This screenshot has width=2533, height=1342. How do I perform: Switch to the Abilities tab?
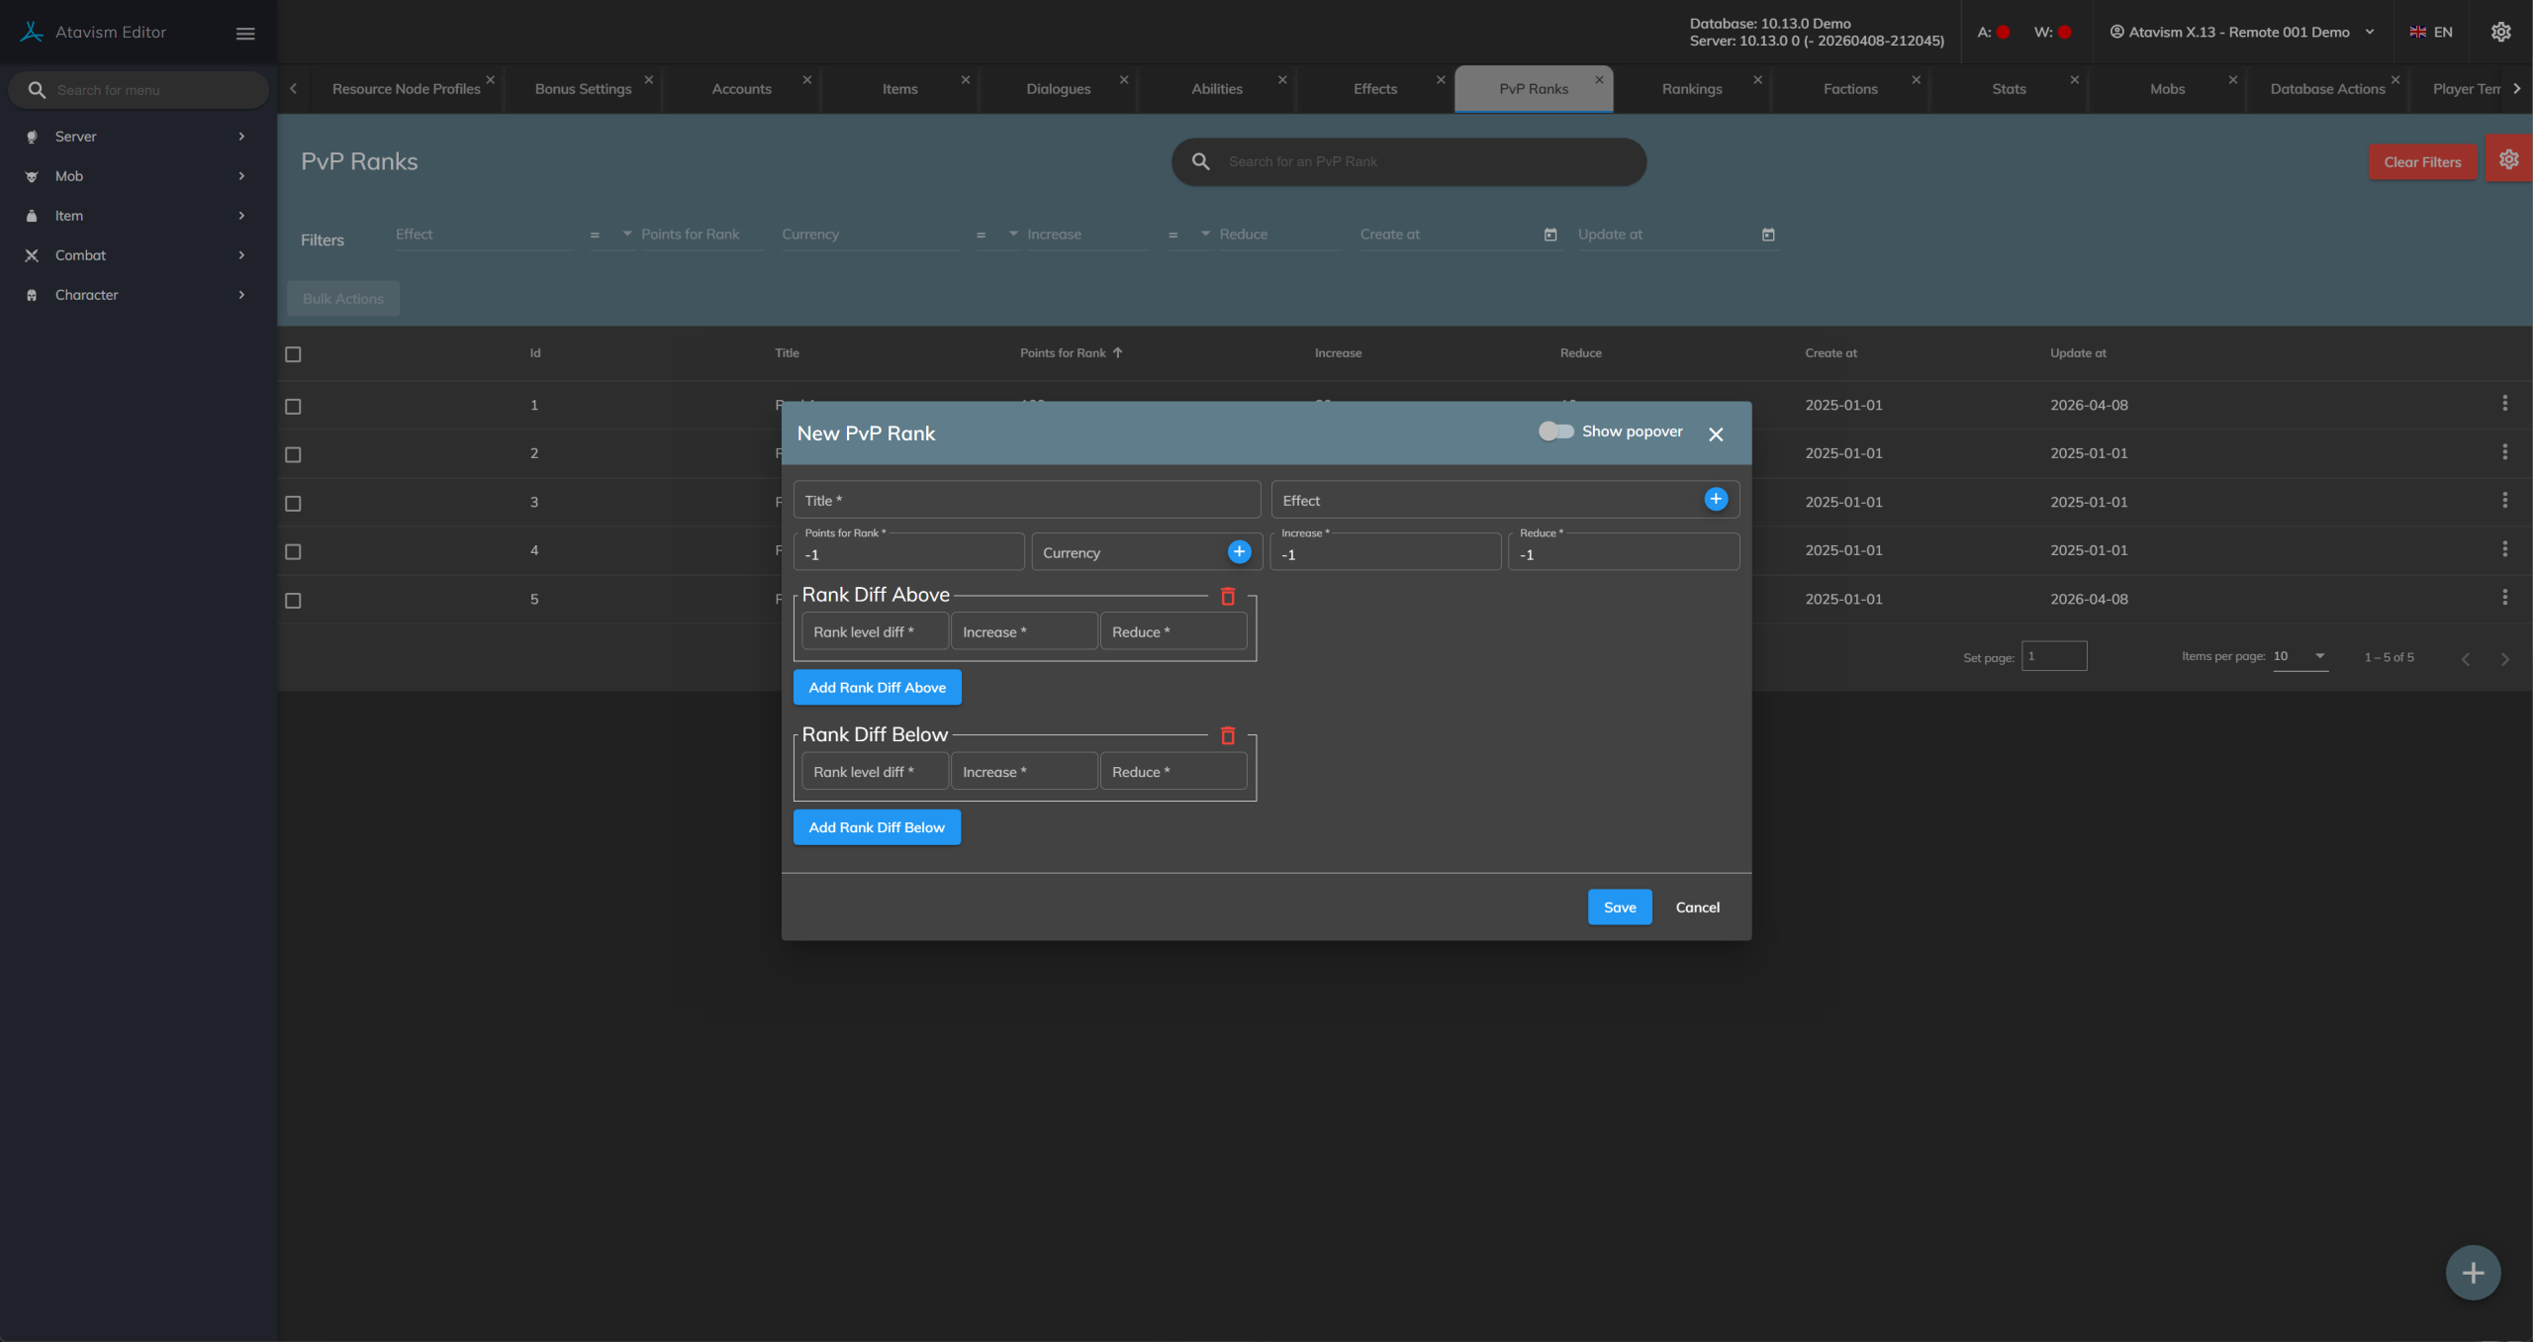[1216, 89]
